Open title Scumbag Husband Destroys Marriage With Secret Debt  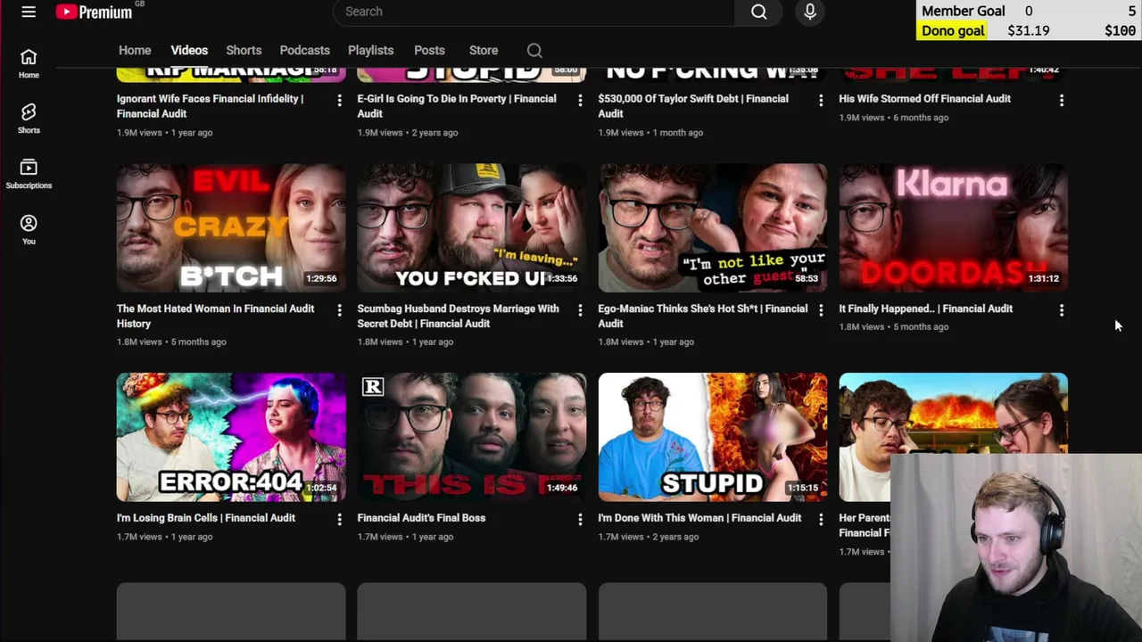pos(458,316)
